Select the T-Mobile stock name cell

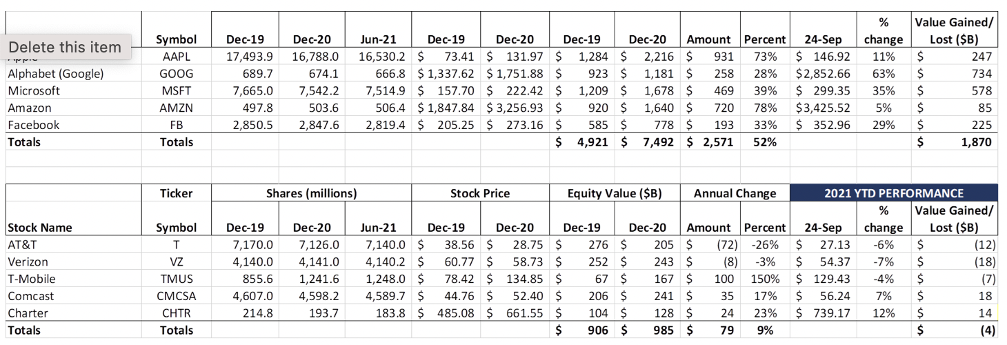32,279
